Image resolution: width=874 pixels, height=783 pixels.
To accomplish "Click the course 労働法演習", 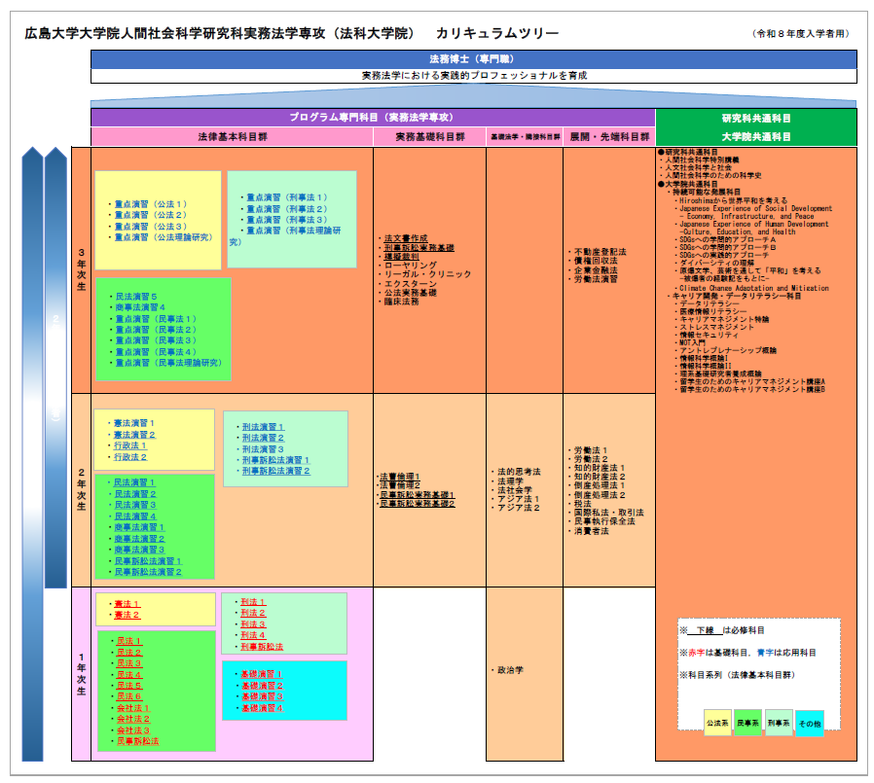I will click(596, 279).
